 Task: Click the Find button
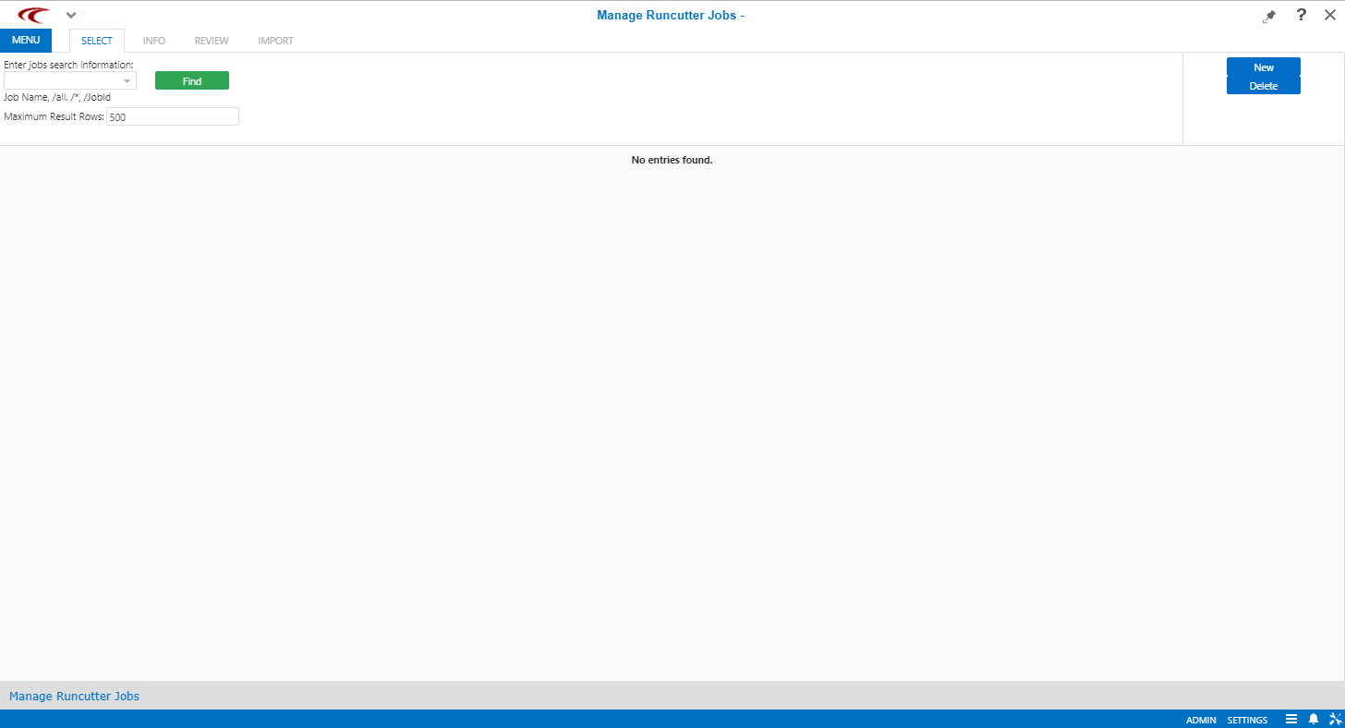pos(191,80)
